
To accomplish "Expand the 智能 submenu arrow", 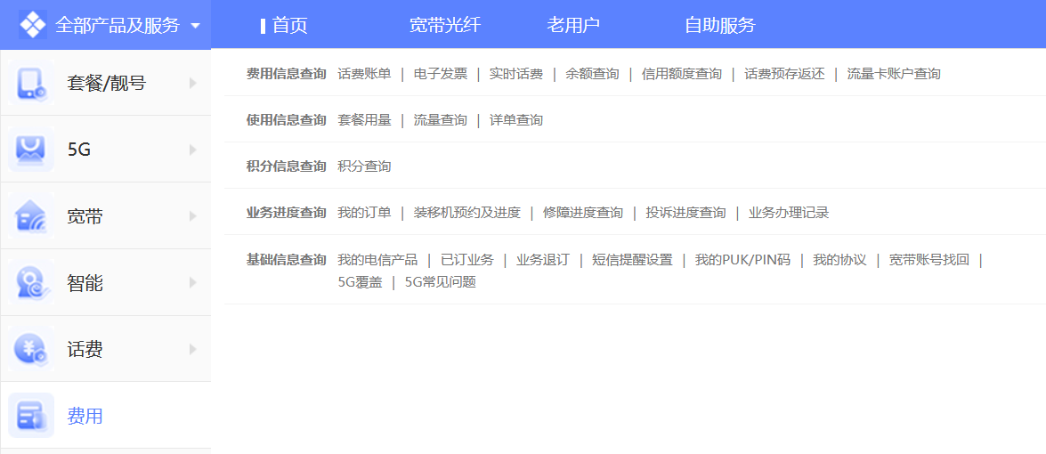I will [x=193, y=283].
